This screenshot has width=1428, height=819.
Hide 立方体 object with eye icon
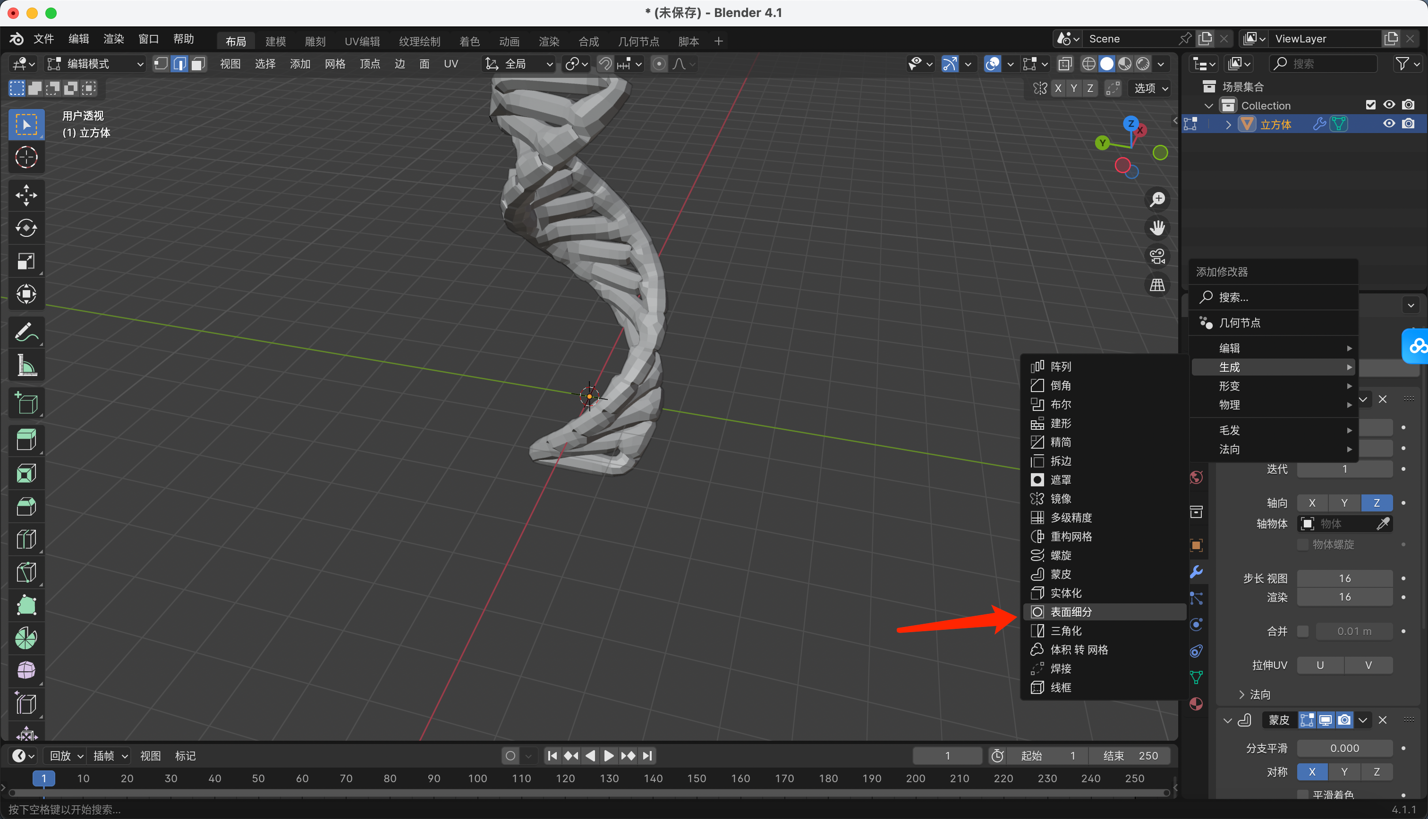[1389, 124]
